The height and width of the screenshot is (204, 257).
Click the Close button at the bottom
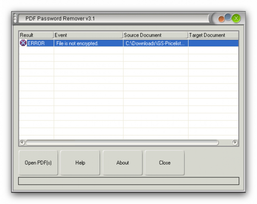165,163
